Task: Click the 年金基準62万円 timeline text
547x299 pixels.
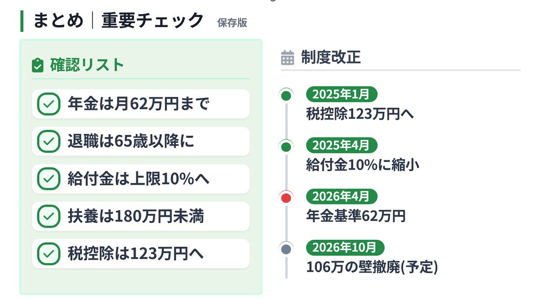Action: [x=356, y=216]
